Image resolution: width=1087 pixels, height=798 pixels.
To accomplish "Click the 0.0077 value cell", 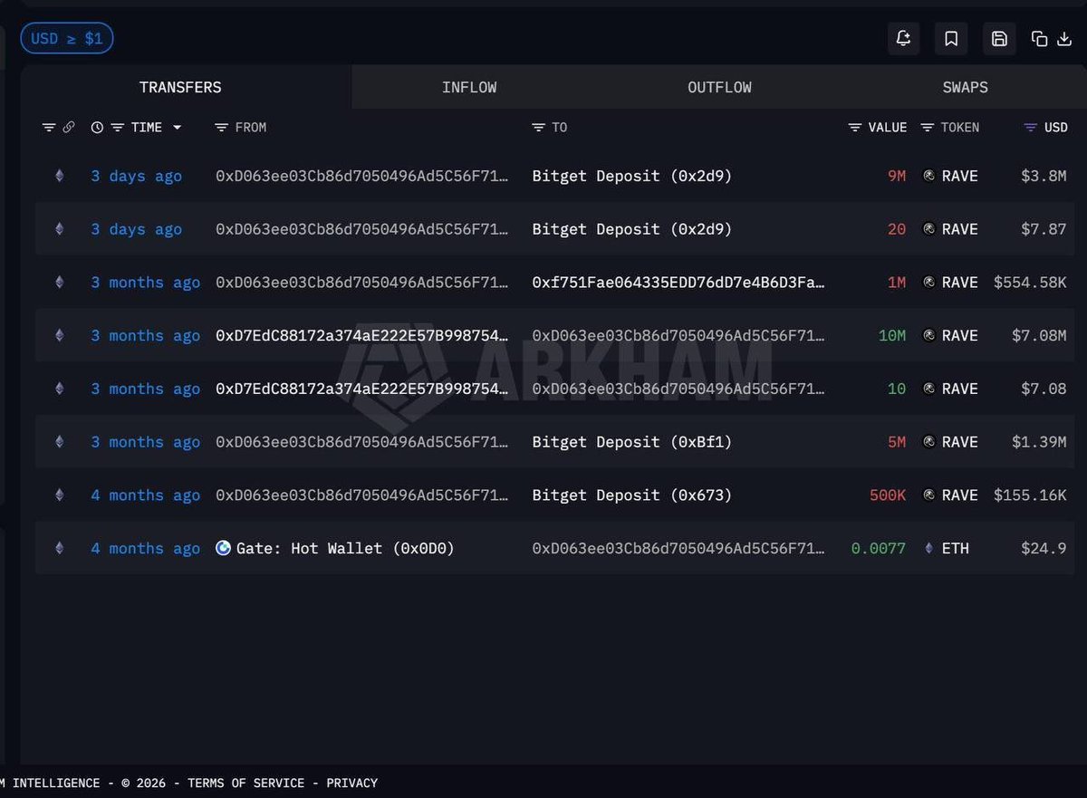I will (878, 549).
